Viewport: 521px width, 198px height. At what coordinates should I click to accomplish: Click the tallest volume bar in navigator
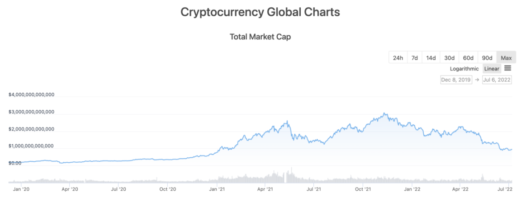click(x=292, y=175)
